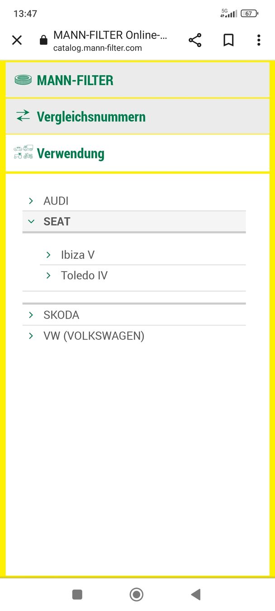
Task: Click the Vergleichsnummern swap arrows icon
Action: click(x=23, y=116)
